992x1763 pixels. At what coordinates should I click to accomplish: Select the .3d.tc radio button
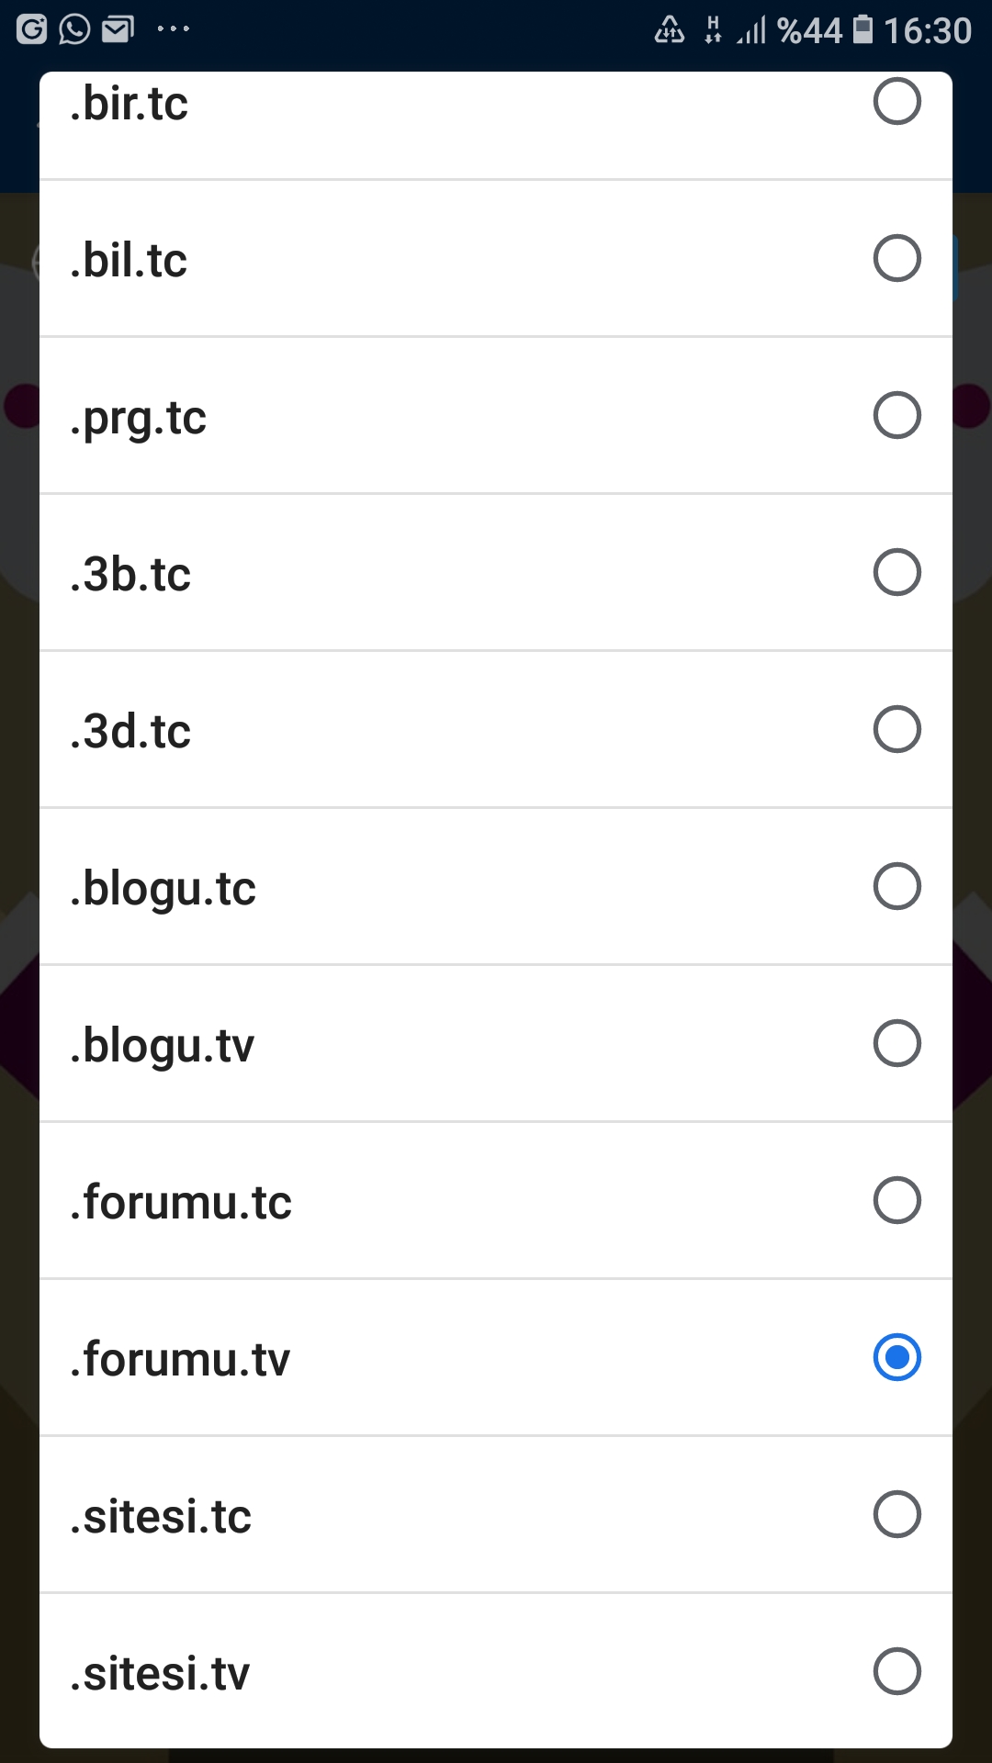(896, 729)
